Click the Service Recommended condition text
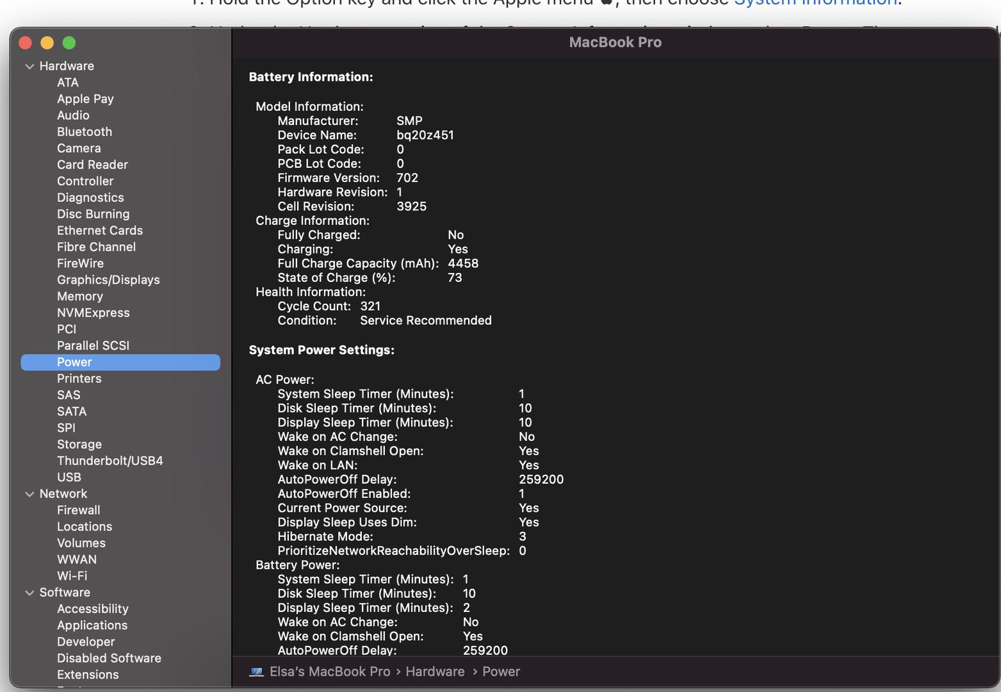The width and height of the screenshot is (1001, 692). click(426, 320)
